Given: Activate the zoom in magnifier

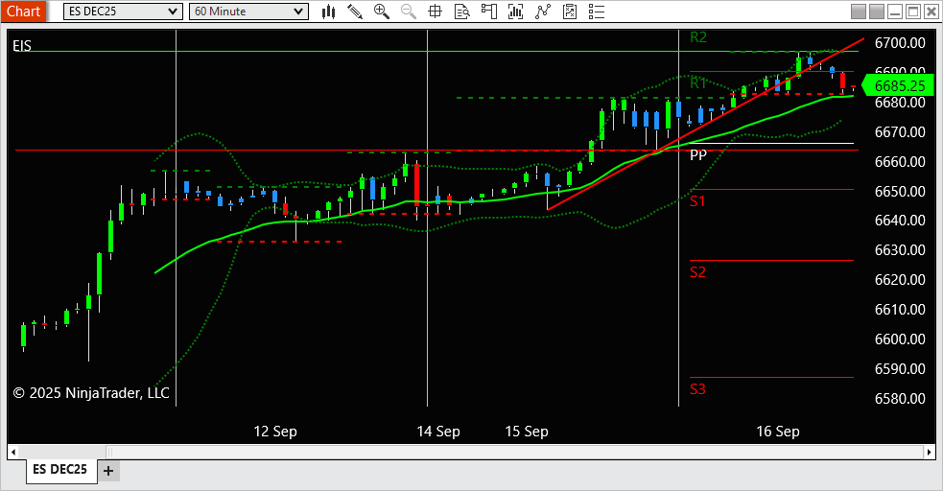Looking at the screenshot, I should tap(381, 12).
